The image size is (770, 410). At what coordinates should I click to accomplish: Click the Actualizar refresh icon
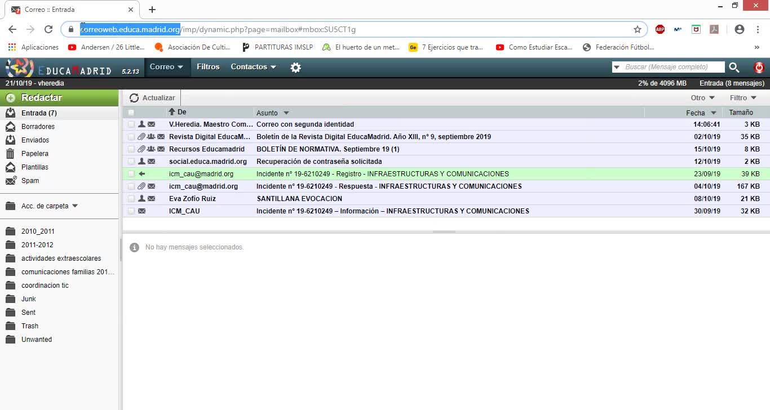pyautogui.click(x=134, y=98)
